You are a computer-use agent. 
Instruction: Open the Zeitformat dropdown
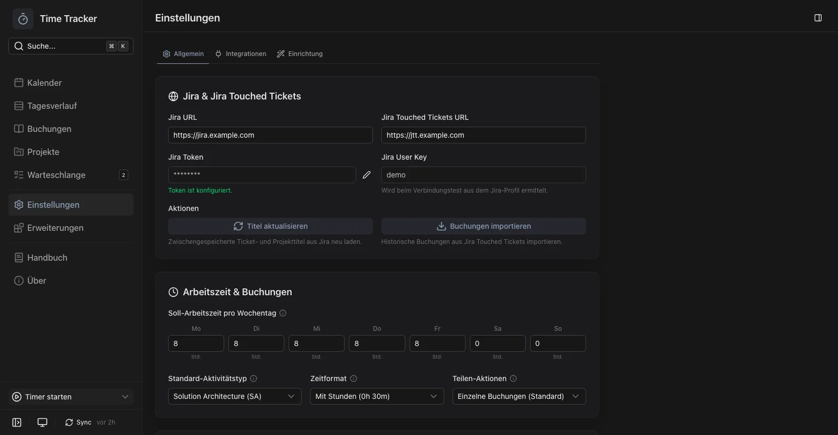377,396
